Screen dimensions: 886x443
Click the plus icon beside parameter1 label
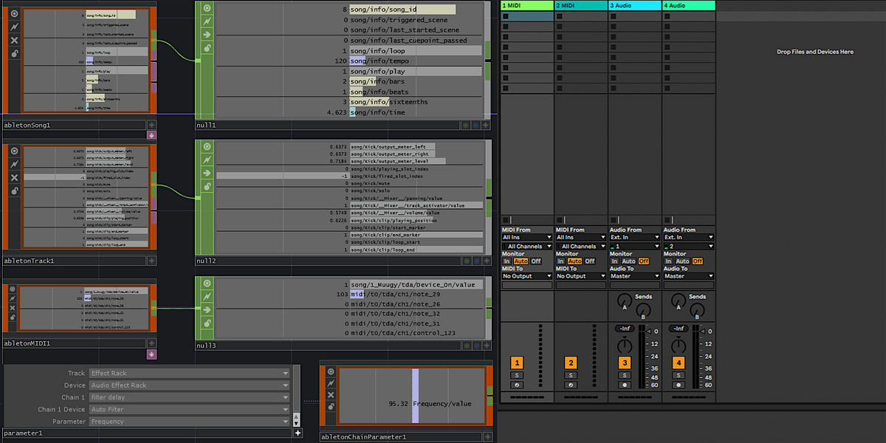298,433
